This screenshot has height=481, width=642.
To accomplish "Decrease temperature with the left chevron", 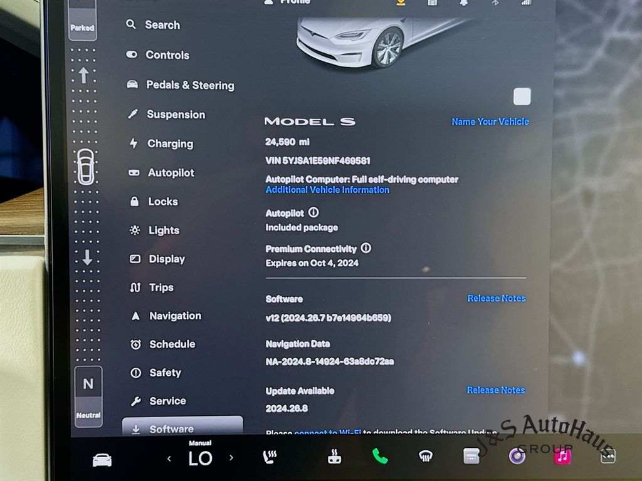I will coord(169,458).
